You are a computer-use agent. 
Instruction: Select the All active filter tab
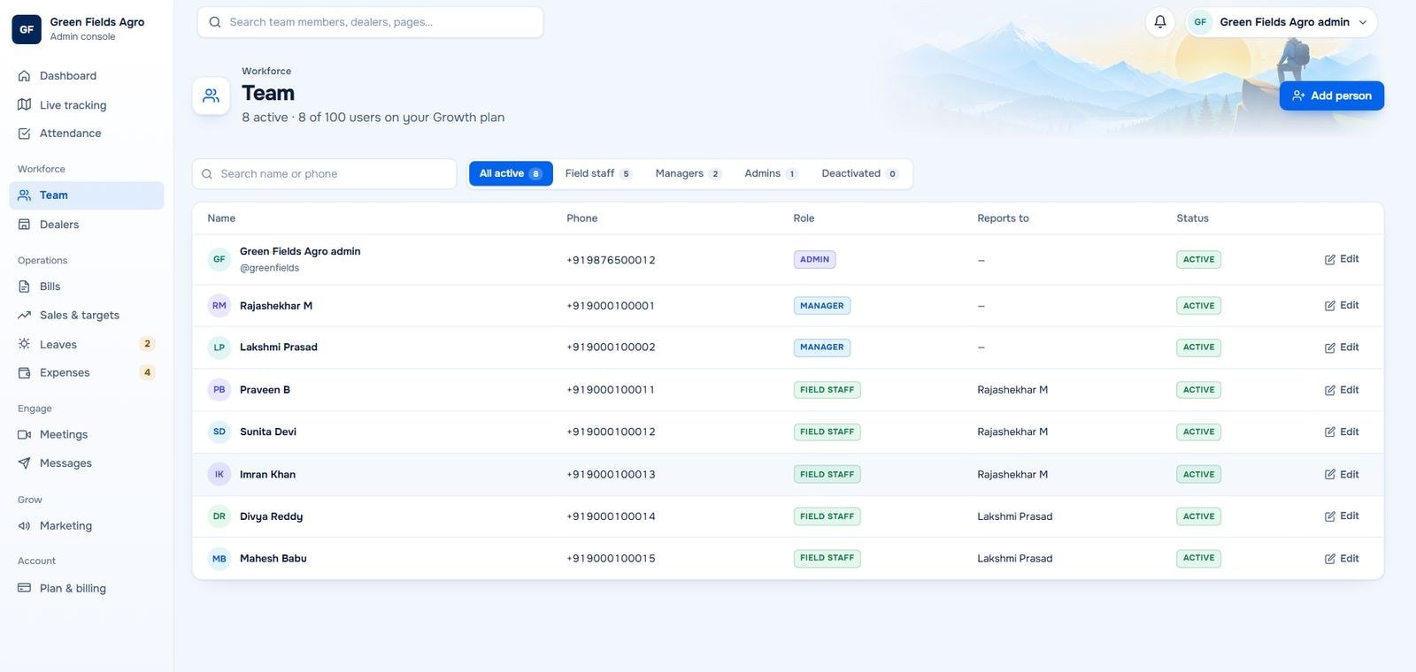(x=511, y=173)
